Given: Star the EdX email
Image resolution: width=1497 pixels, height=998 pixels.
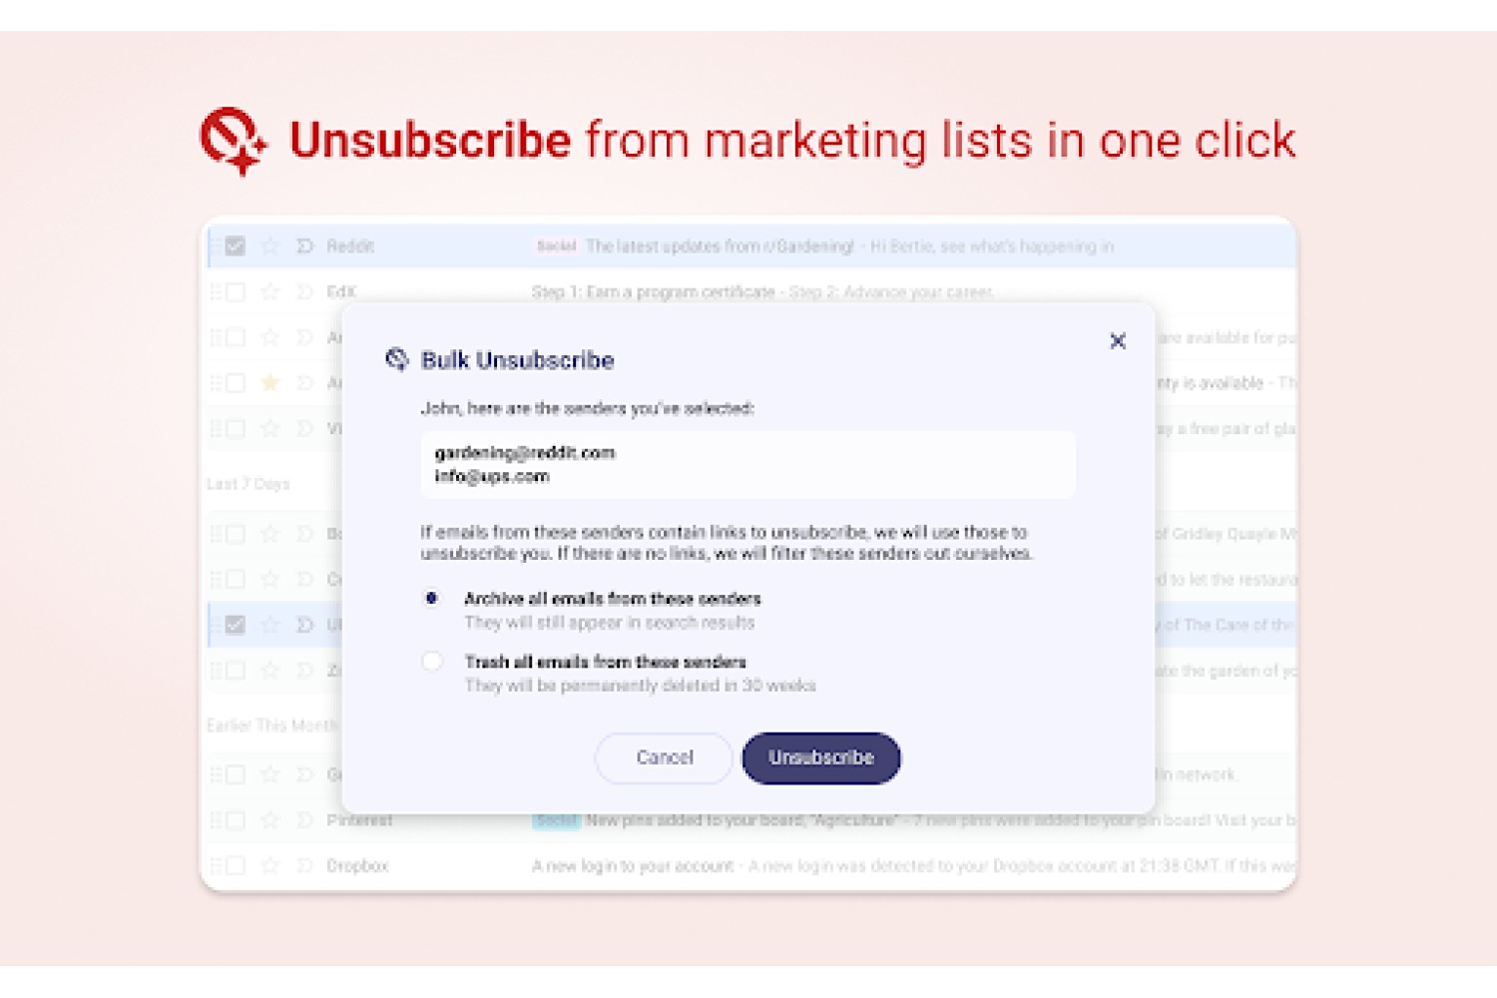Looking at the screenshot, I should click(x=269, y=292).
